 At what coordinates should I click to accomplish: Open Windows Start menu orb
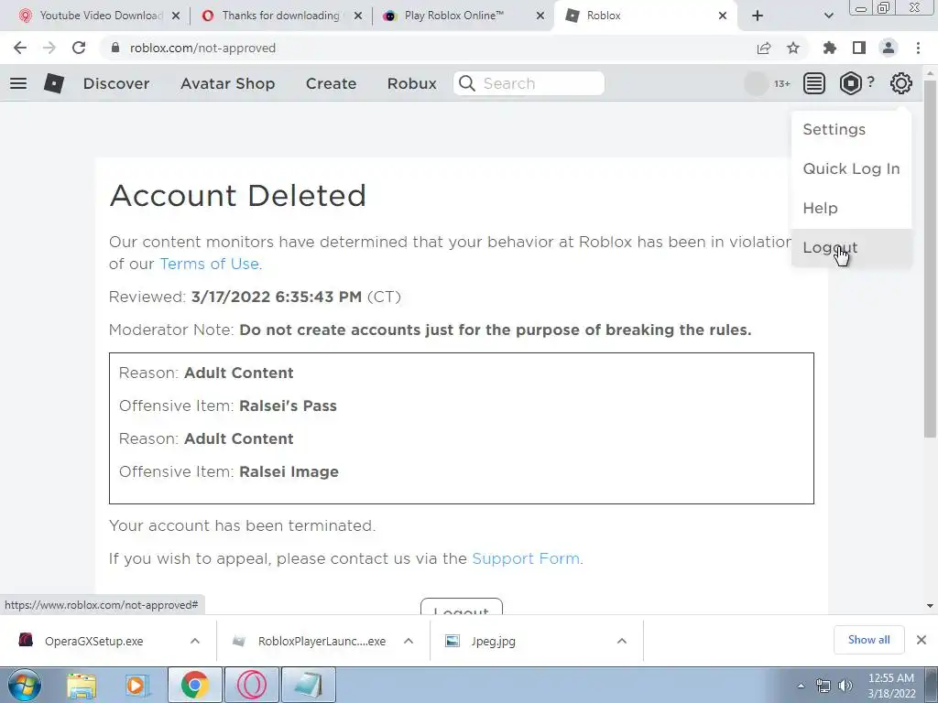point(24,685)
